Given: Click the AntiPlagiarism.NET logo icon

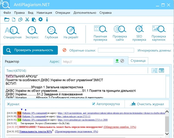Looking at the screenshot, I should (x=5, y=5).
